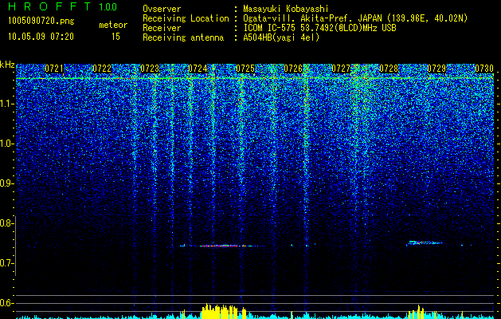
Task: Click the Ogata-vill. Akita-Pref. JAPAN location text
Action: tap(355, 19)
